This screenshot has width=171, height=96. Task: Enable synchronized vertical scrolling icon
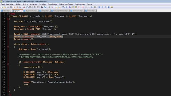tap(56, 7)
